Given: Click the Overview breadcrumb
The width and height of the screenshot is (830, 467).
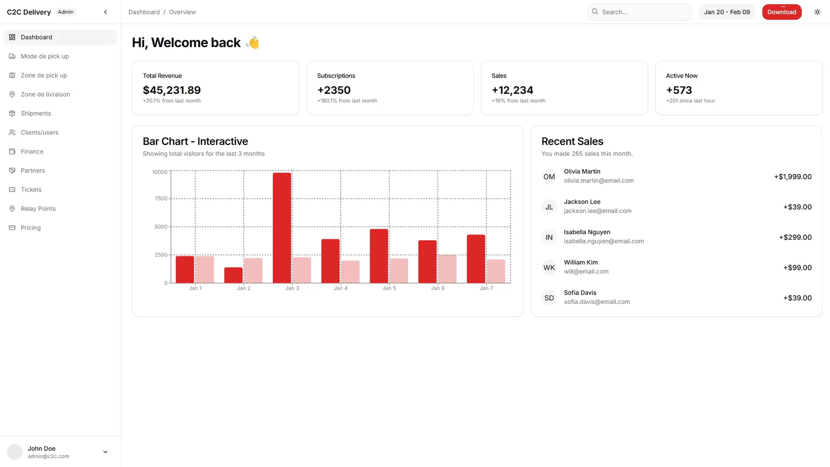Looking at the screenshot, I should [x=182, y=12].
